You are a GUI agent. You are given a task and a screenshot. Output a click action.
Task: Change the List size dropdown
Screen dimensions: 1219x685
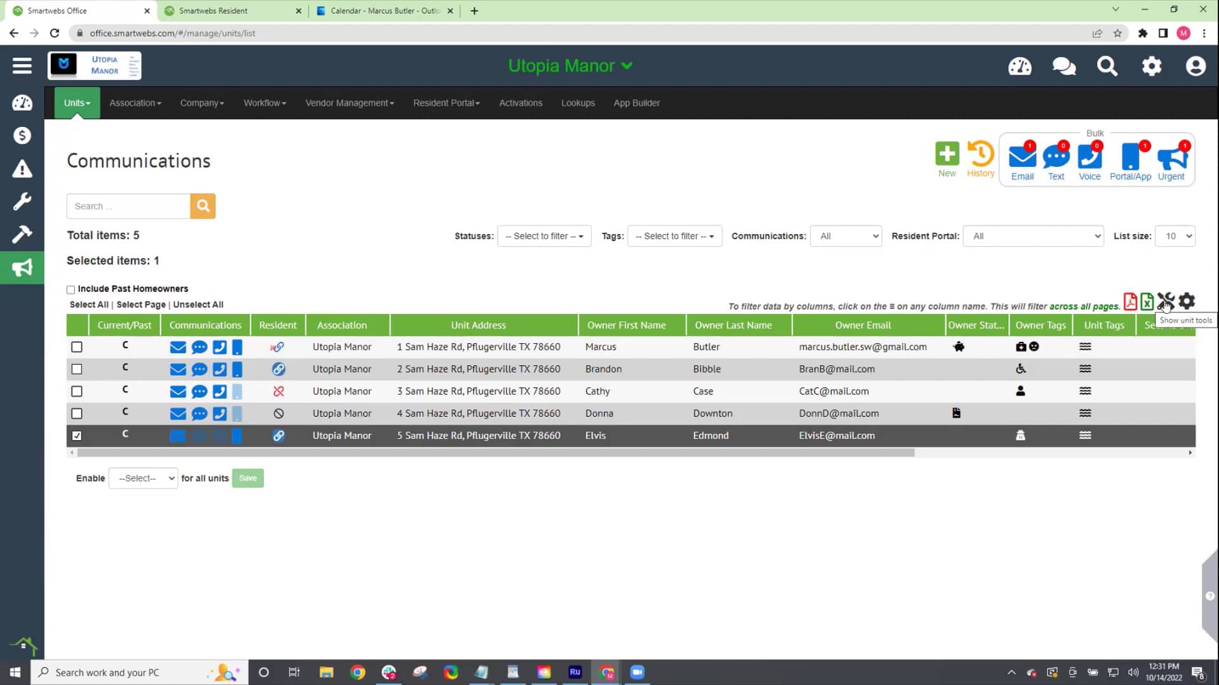pos(1175,236)
